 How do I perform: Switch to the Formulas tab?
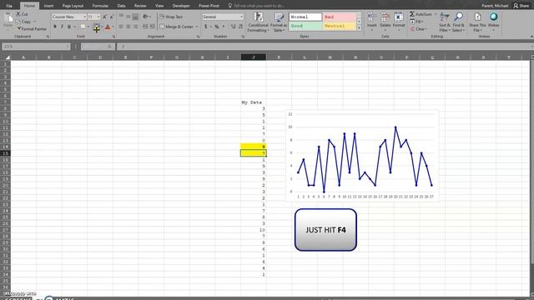point(100,6)
